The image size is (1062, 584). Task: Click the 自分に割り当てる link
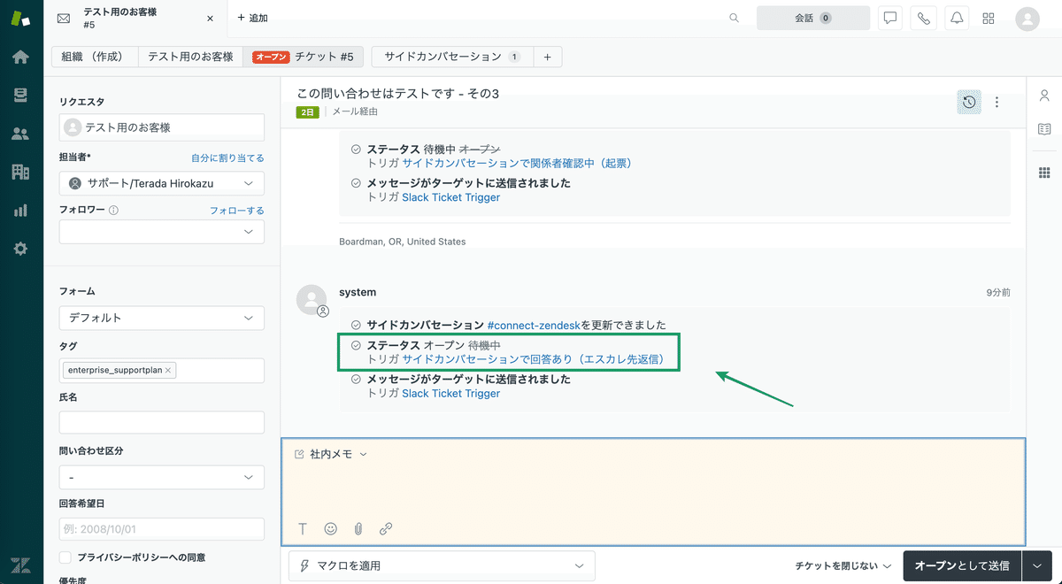(227, 158)
